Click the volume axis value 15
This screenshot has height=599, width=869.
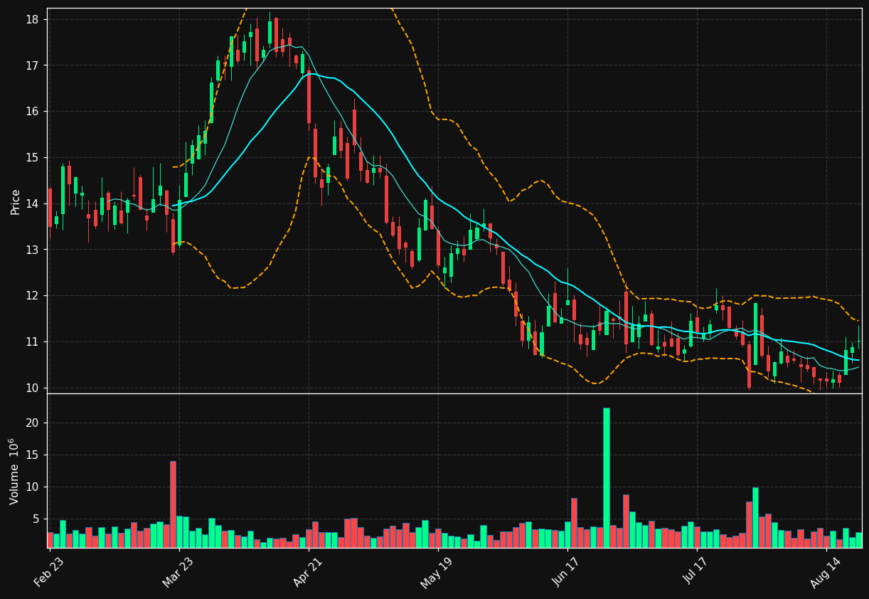32,455
